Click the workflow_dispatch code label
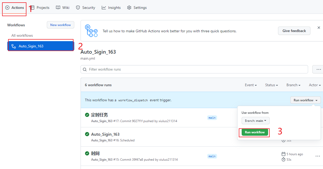Screen dimensions: 323x169 pyautogui.click(x=133, y=100)
